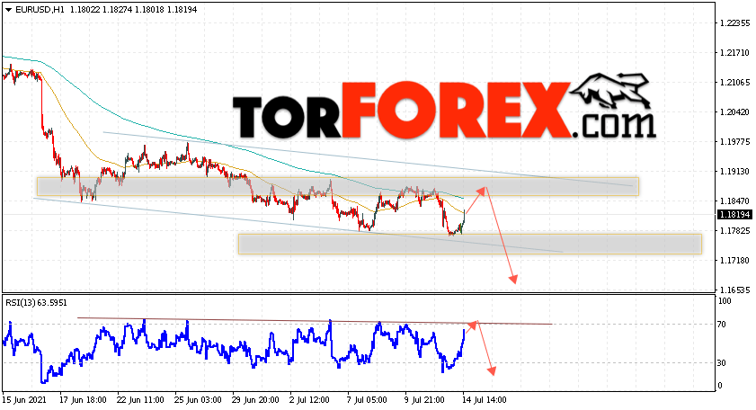The width and height of the screenshot is (756, 410).
Task: Click RSI scale level 0
Action: [720, 386]
